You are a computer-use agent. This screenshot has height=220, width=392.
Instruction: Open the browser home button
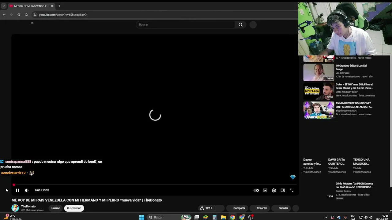[26, 15]
